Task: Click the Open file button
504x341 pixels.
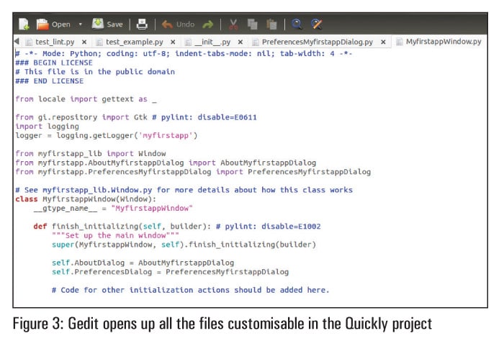Action: pyautogui.click(x=53, y=24)
